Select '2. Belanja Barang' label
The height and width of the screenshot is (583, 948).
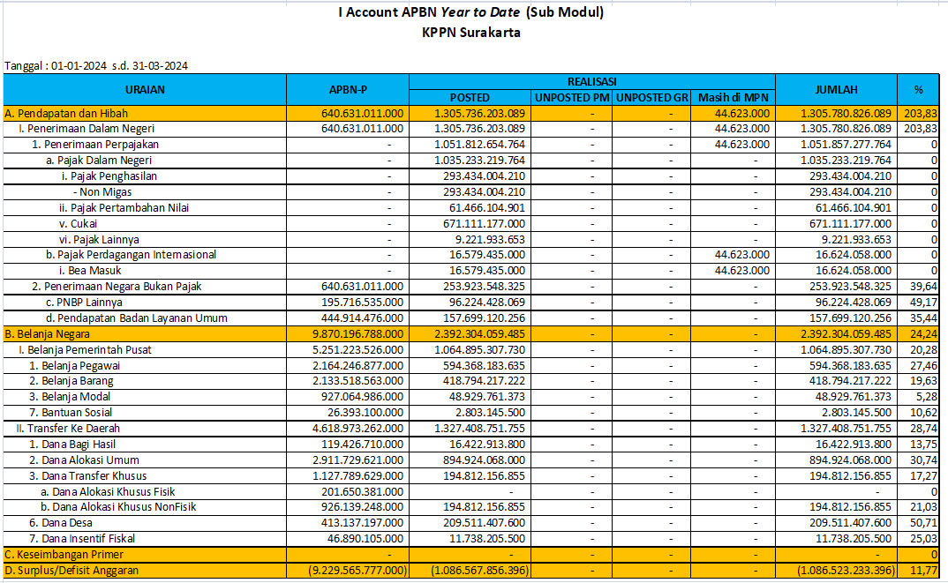point(71,381)
